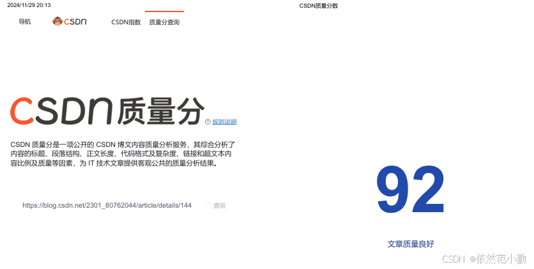Switch to the CSDN指数 tab

point(126,22)
